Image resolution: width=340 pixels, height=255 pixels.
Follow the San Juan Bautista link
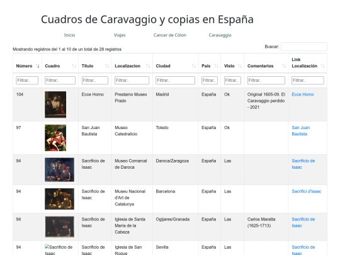tap(301, 131)
